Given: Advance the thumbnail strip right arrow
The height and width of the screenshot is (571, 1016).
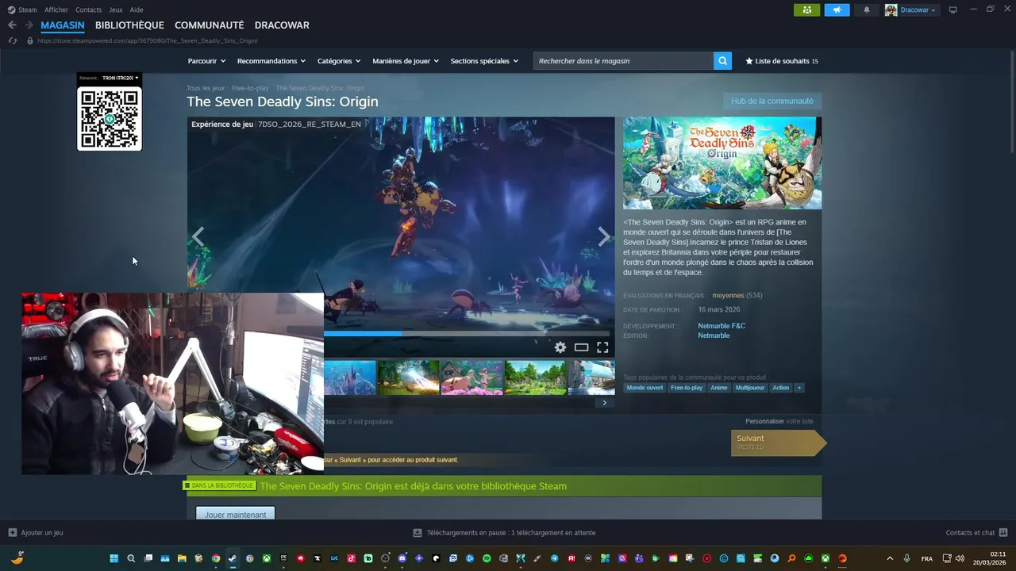Looking at the screenshot, I should tap(604, 403).
